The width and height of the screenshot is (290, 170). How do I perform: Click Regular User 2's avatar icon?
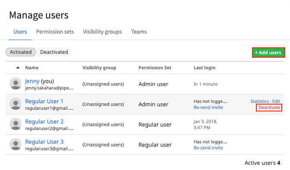click(x=16, y=124)
